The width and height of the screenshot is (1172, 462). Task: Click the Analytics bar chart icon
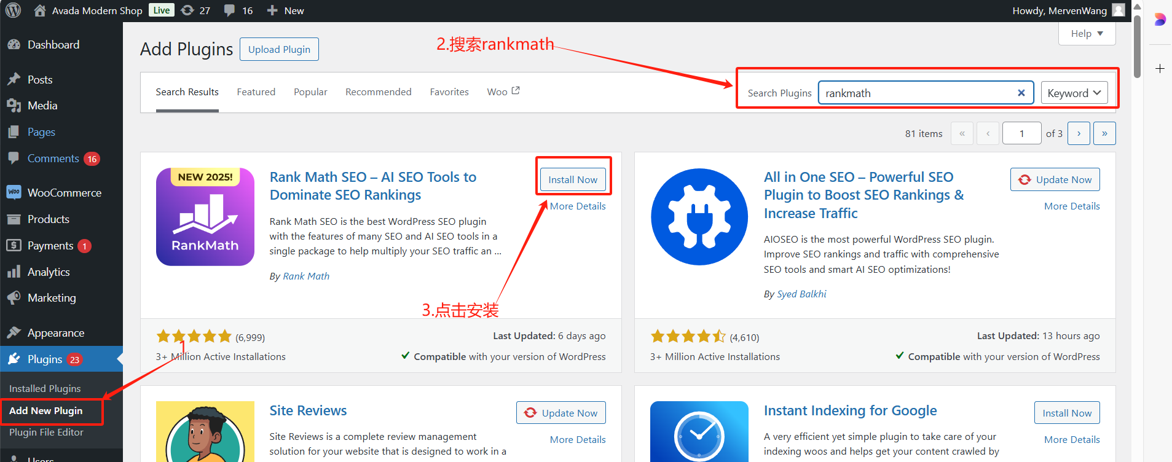pyautogui.click(x=14, y=272)
